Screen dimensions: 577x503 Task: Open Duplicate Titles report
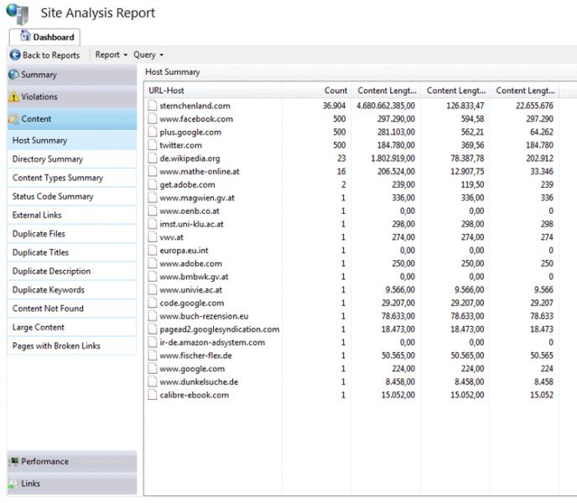tap(72, 252)
